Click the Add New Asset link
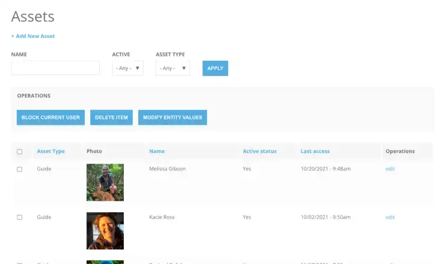The image size is (446, 264). pos(33,36)
